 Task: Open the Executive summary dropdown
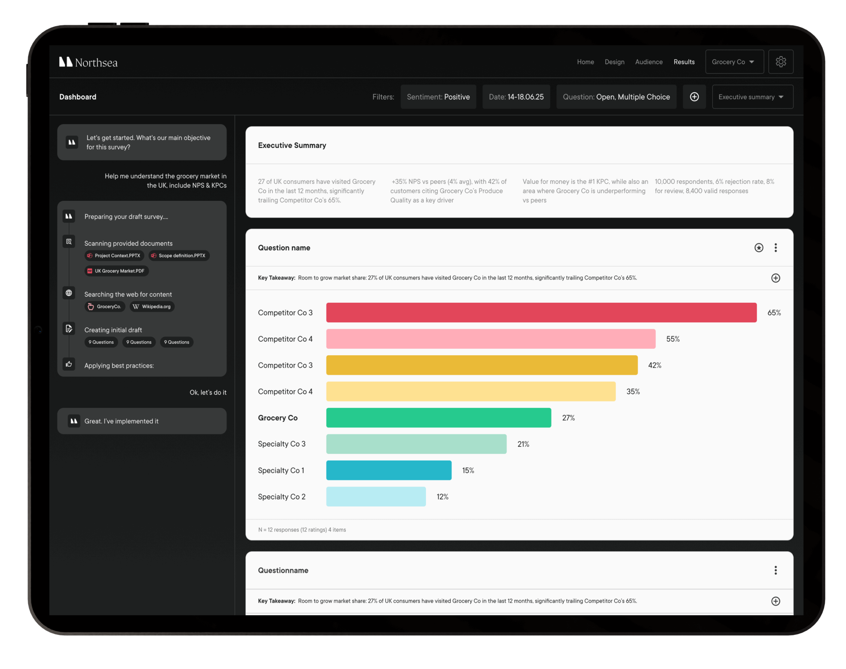coord(752,97)
